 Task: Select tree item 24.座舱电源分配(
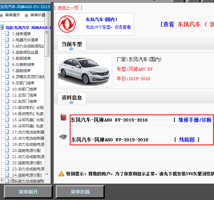28,175
